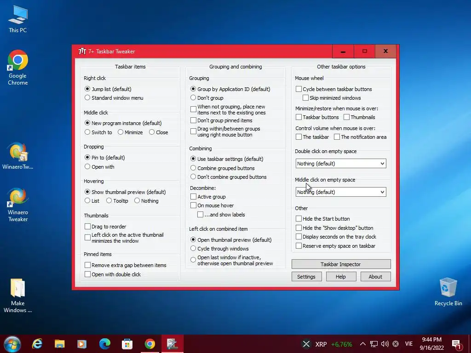Click 7+ Taskbar Tweaker title bar icon
Screen dimensions: 471x353
pos(82,51)
